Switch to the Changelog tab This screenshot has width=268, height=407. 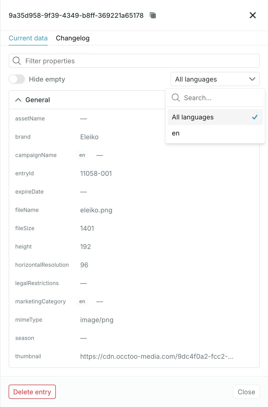point(73,38)
